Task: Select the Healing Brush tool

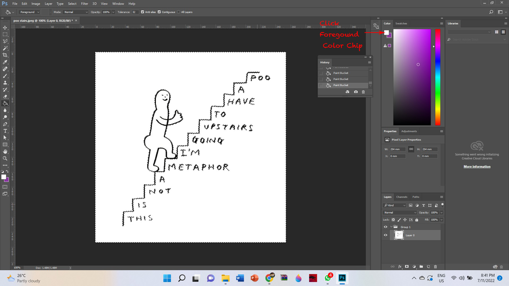Action: (x=5, y=69)
